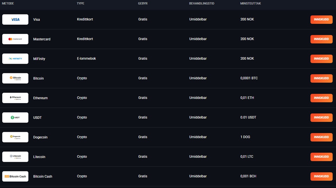
Task: Select the Ethereum logo tile
Action: tap(15, 98)
